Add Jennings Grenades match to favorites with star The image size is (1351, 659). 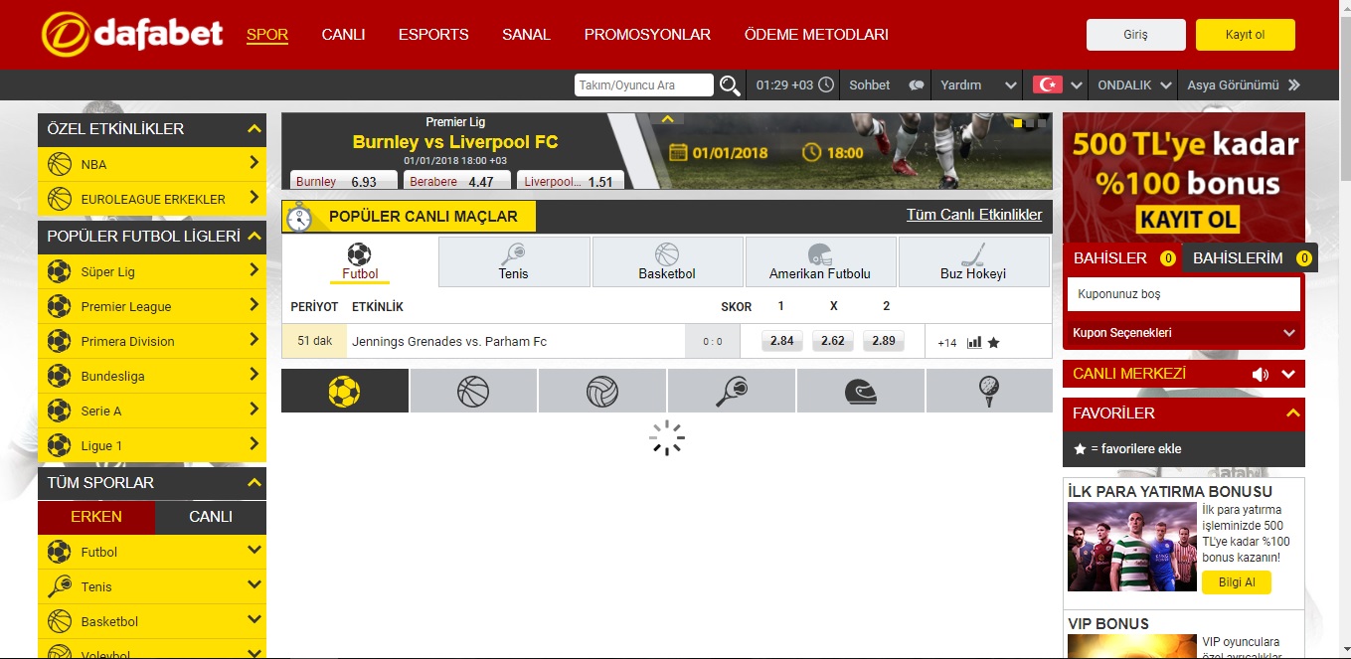993,342
